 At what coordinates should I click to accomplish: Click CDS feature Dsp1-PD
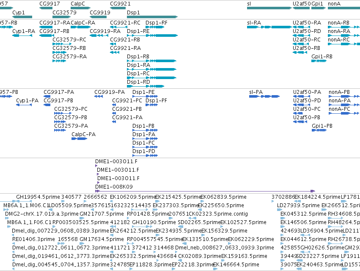(145, 156)
